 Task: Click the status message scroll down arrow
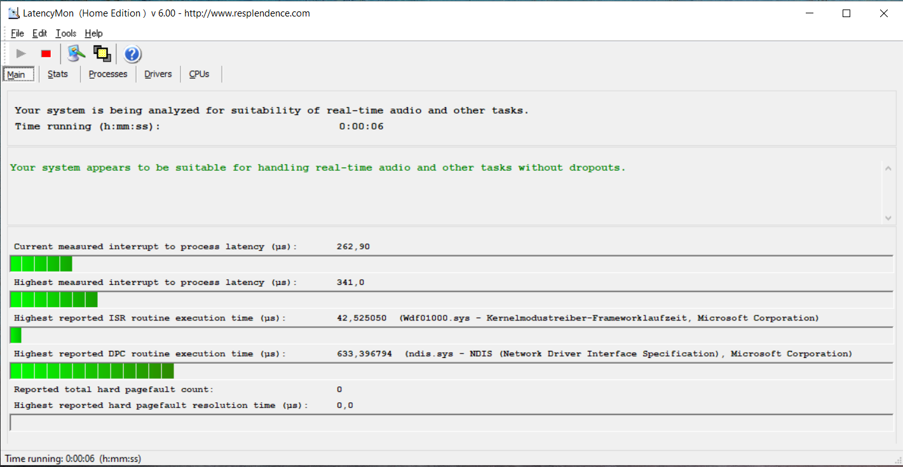tap(888, 218)
